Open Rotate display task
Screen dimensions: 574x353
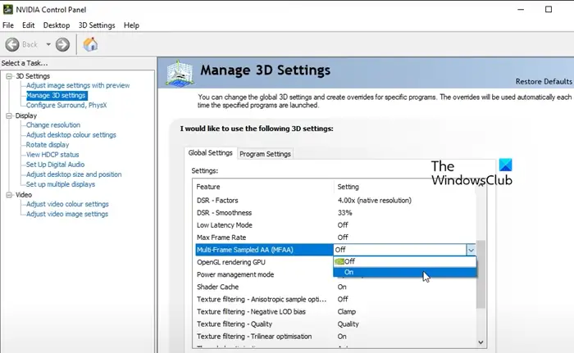(x=48, y=144)
